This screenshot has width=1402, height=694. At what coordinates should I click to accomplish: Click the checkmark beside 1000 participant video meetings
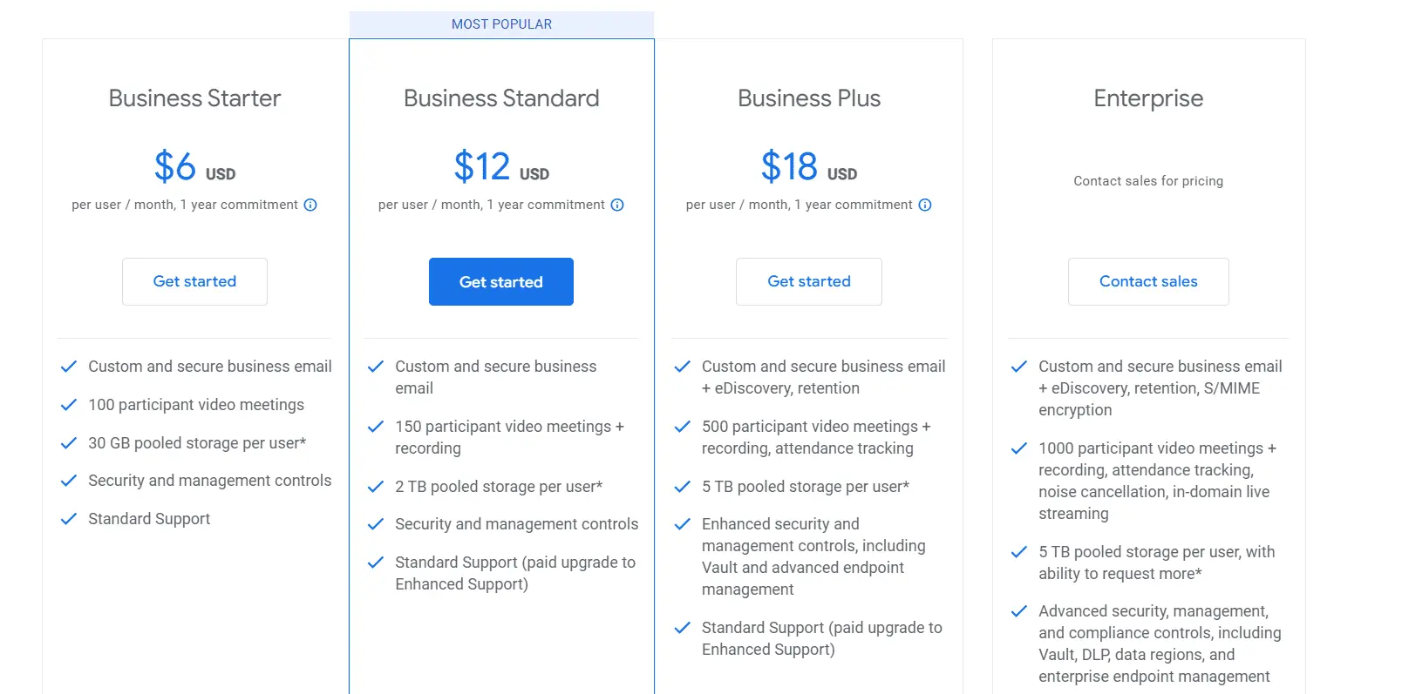point(1019,448)
